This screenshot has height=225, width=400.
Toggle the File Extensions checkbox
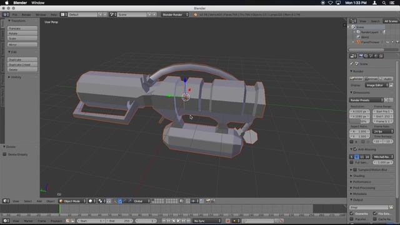(375, 214)
